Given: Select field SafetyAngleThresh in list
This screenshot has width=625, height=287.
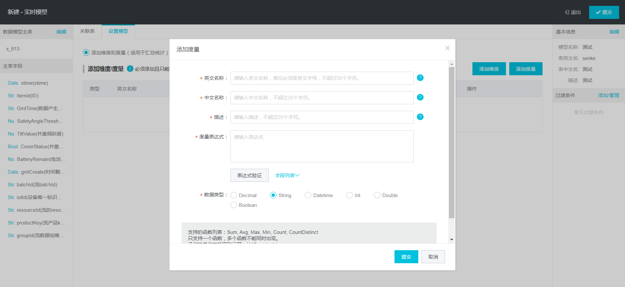Looking at the screenshot, I should (36, 121).
